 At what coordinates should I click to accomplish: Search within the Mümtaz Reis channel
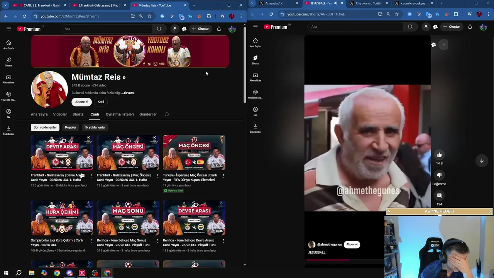(167, 114)
